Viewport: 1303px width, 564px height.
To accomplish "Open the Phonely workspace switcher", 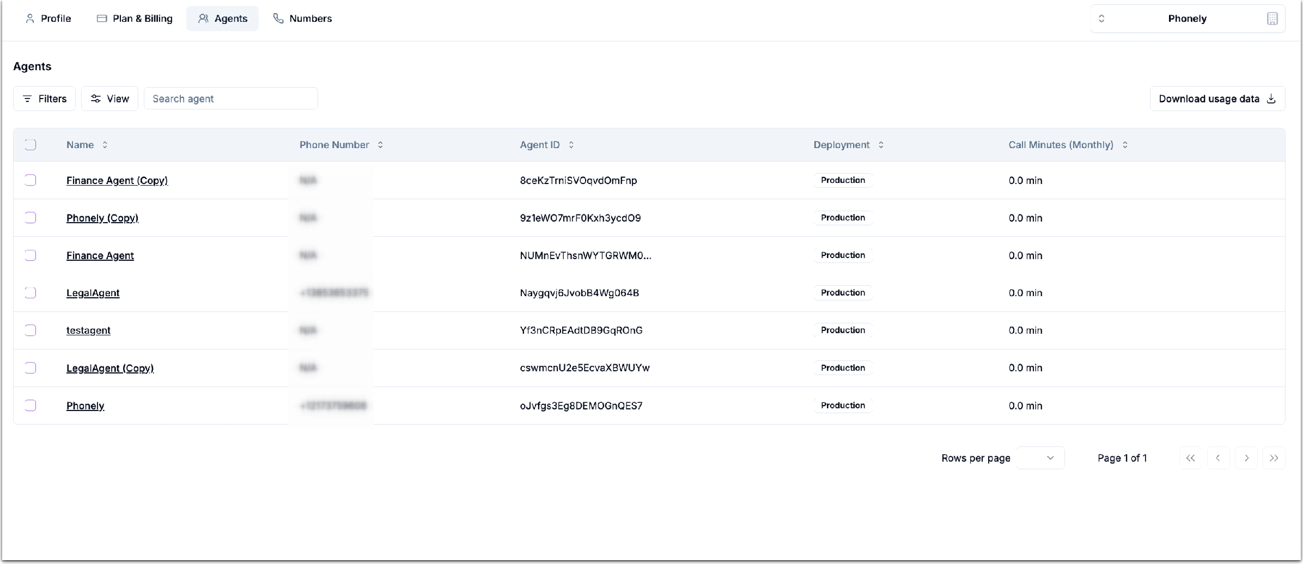I will pos(1102,18).
